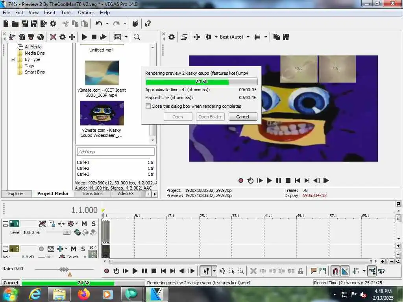Image resolution: width=403 pixels, height=302 pixels.
Task: Toggle Enable Snapping magnet icon
Action: pyautogui.click(x=335, y=271)
